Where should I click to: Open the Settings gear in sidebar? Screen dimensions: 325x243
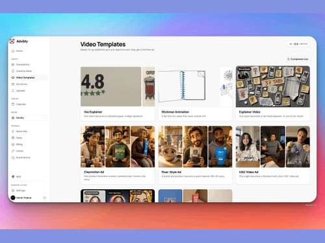click(13, 191)
